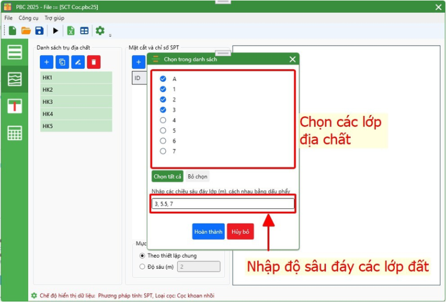Expand the toolbar overflow arrow
The image size is (448, 302).
(x=110, y=35)
